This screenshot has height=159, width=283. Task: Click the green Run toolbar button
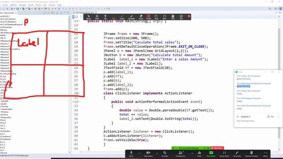(x=18, y=9)
